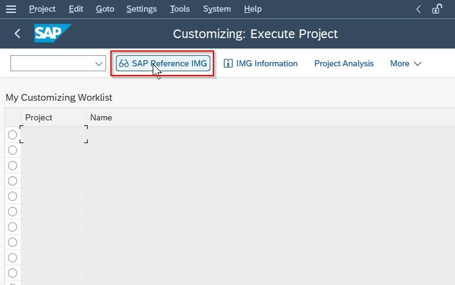
Task: Open the Edit menu
Action: (76, 9)
